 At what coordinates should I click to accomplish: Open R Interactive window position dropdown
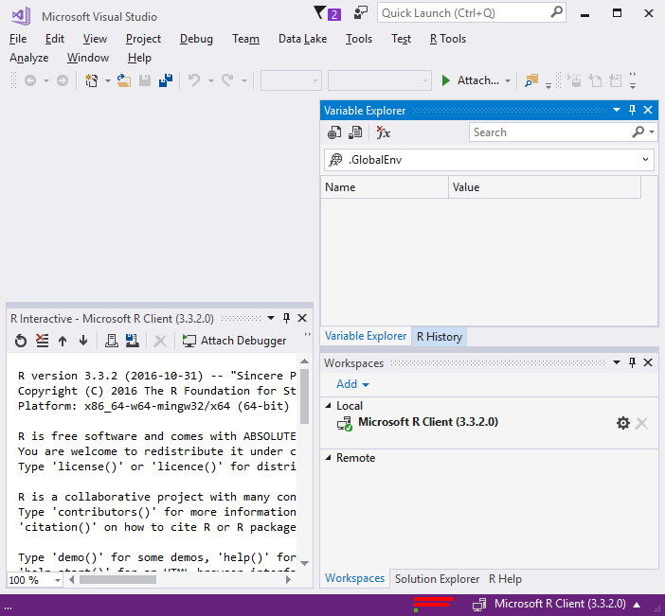click(271, 318)
